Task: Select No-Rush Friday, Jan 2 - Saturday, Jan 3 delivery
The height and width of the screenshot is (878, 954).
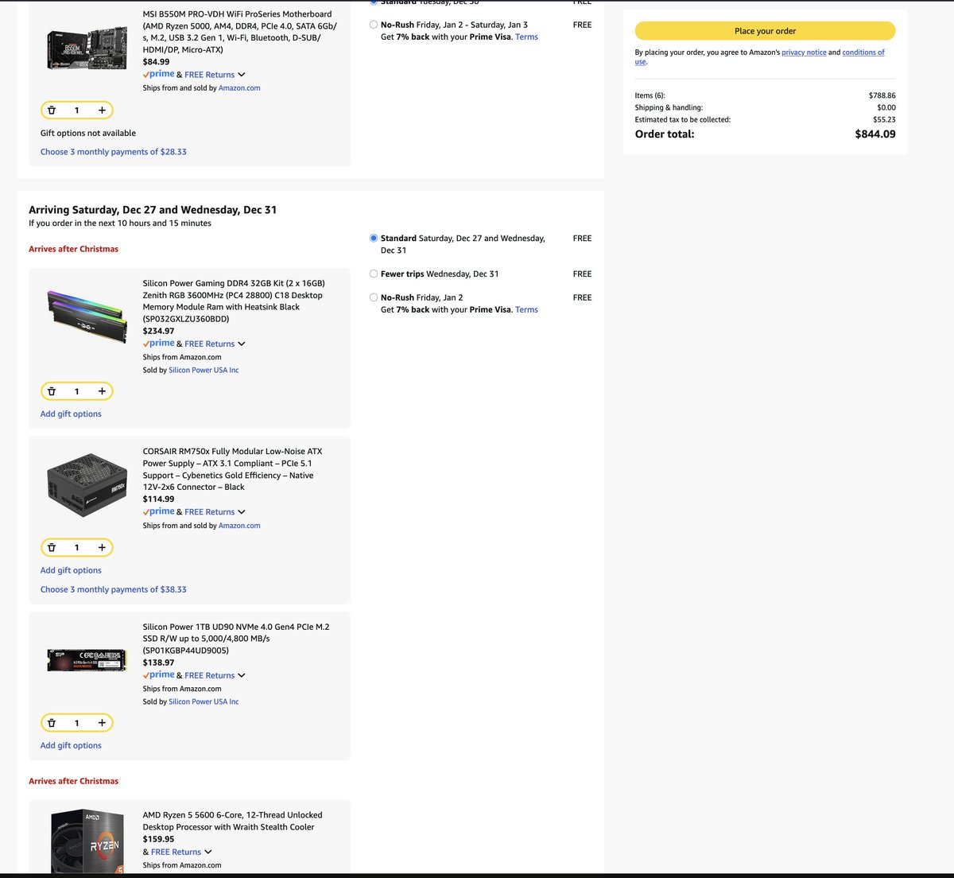Action: click(374, 25)
